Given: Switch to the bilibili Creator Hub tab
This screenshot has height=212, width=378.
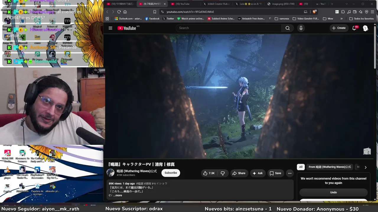Looking at the screenshot, I should point(216,4).
